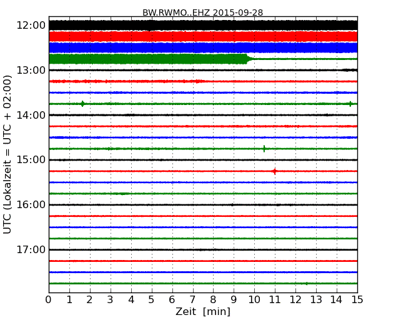Click x-axis tick label 1
The height and width of the screenshot is (325, 406).
pos(69,300)
